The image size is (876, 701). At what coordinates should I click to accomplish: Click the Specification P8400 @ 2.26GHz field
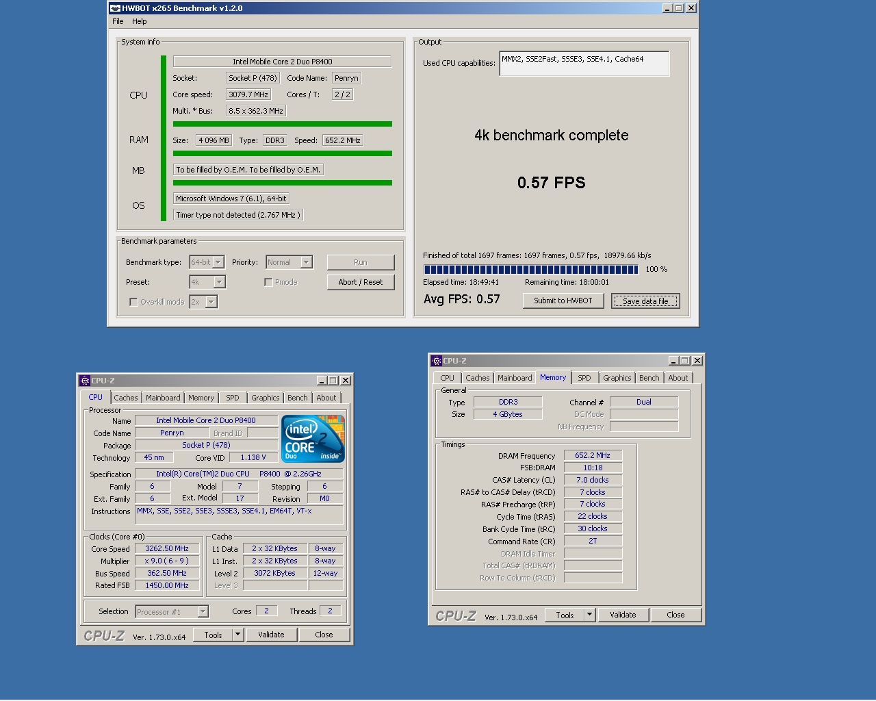point(239,474)
